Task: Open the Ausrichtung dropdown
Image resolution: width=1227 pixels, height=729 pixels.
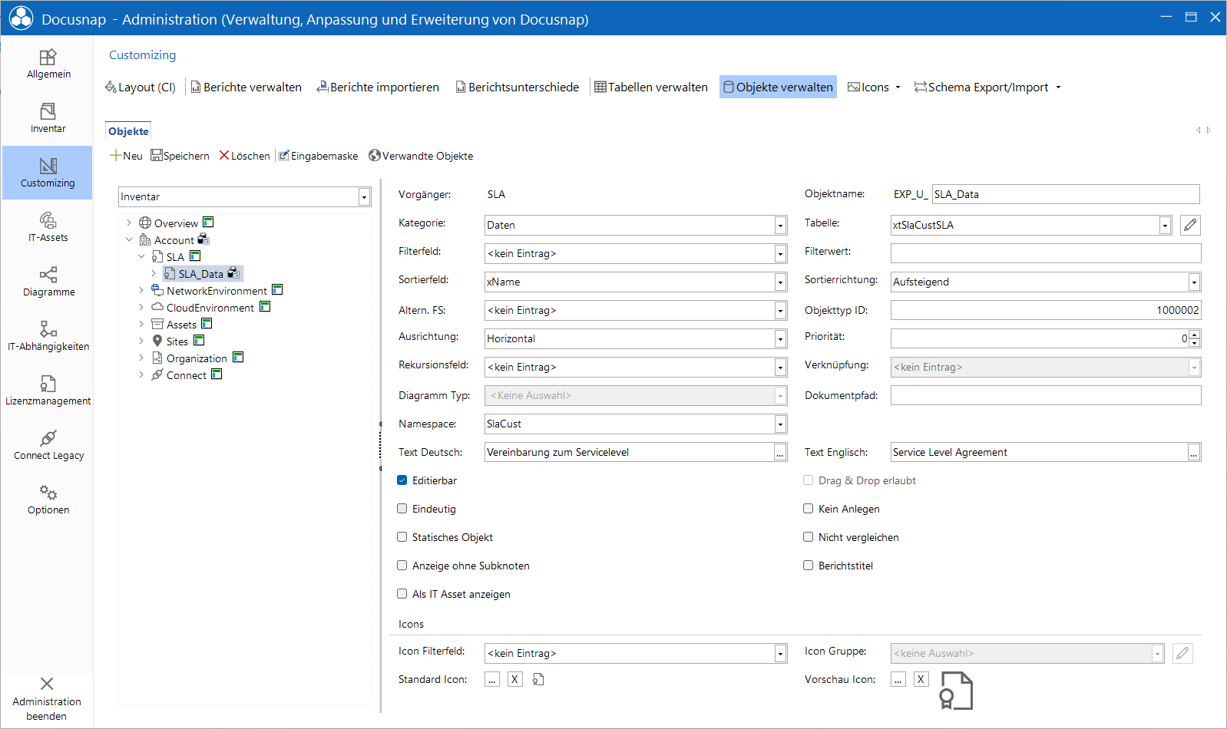Action: click(780, 339)
